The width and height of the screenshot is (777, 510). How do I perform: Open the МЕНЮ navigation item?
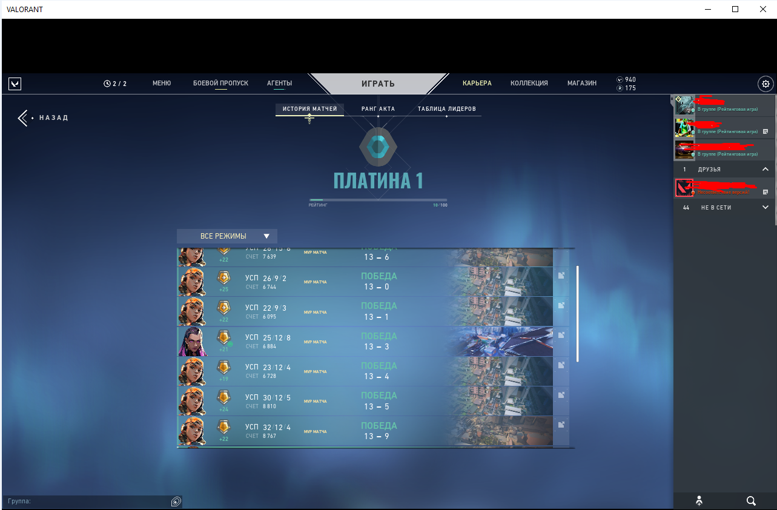click(x=162, y=84)
